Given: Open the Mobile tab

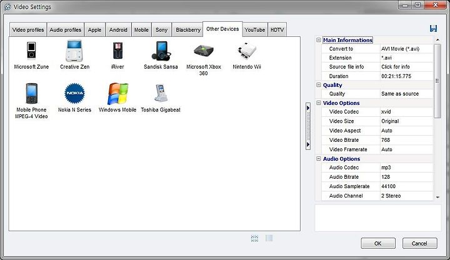Looking at the screenshot, I should pyautogui.click(x=141, y=30).
